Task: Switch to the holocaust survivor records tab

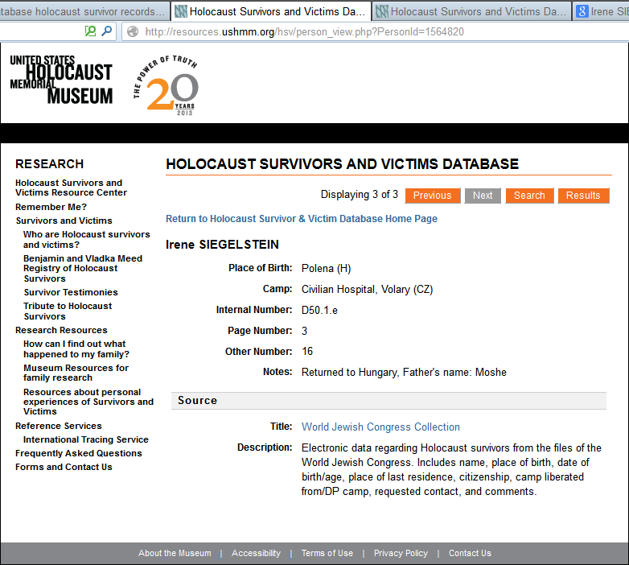Action: 84,11
